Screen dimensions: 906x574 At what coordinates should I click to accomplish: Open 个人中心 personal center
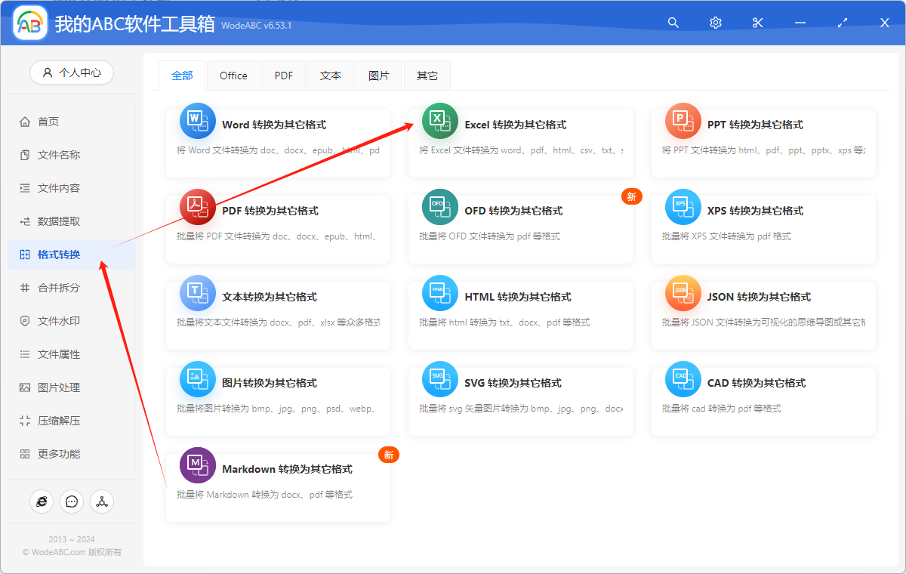[72, 72]
